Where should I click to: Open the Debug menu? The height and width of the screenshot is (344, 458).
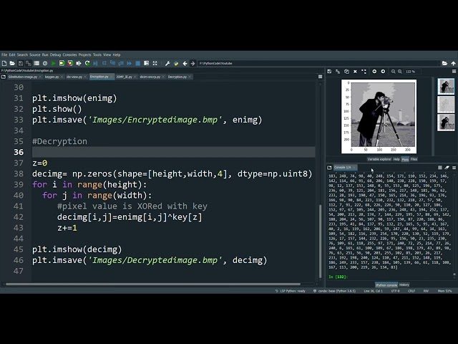coord(55,54)
